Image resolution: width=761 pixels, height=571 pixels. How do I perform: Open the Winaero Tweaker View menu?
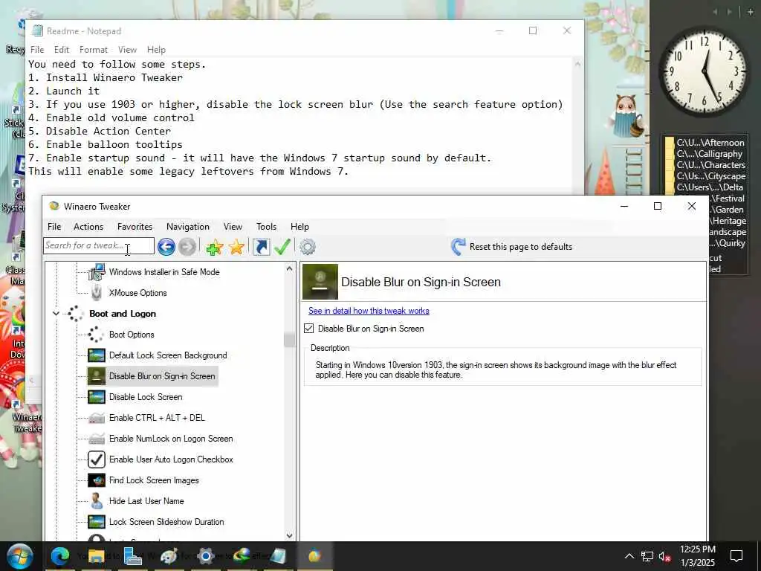pos(233,227)
